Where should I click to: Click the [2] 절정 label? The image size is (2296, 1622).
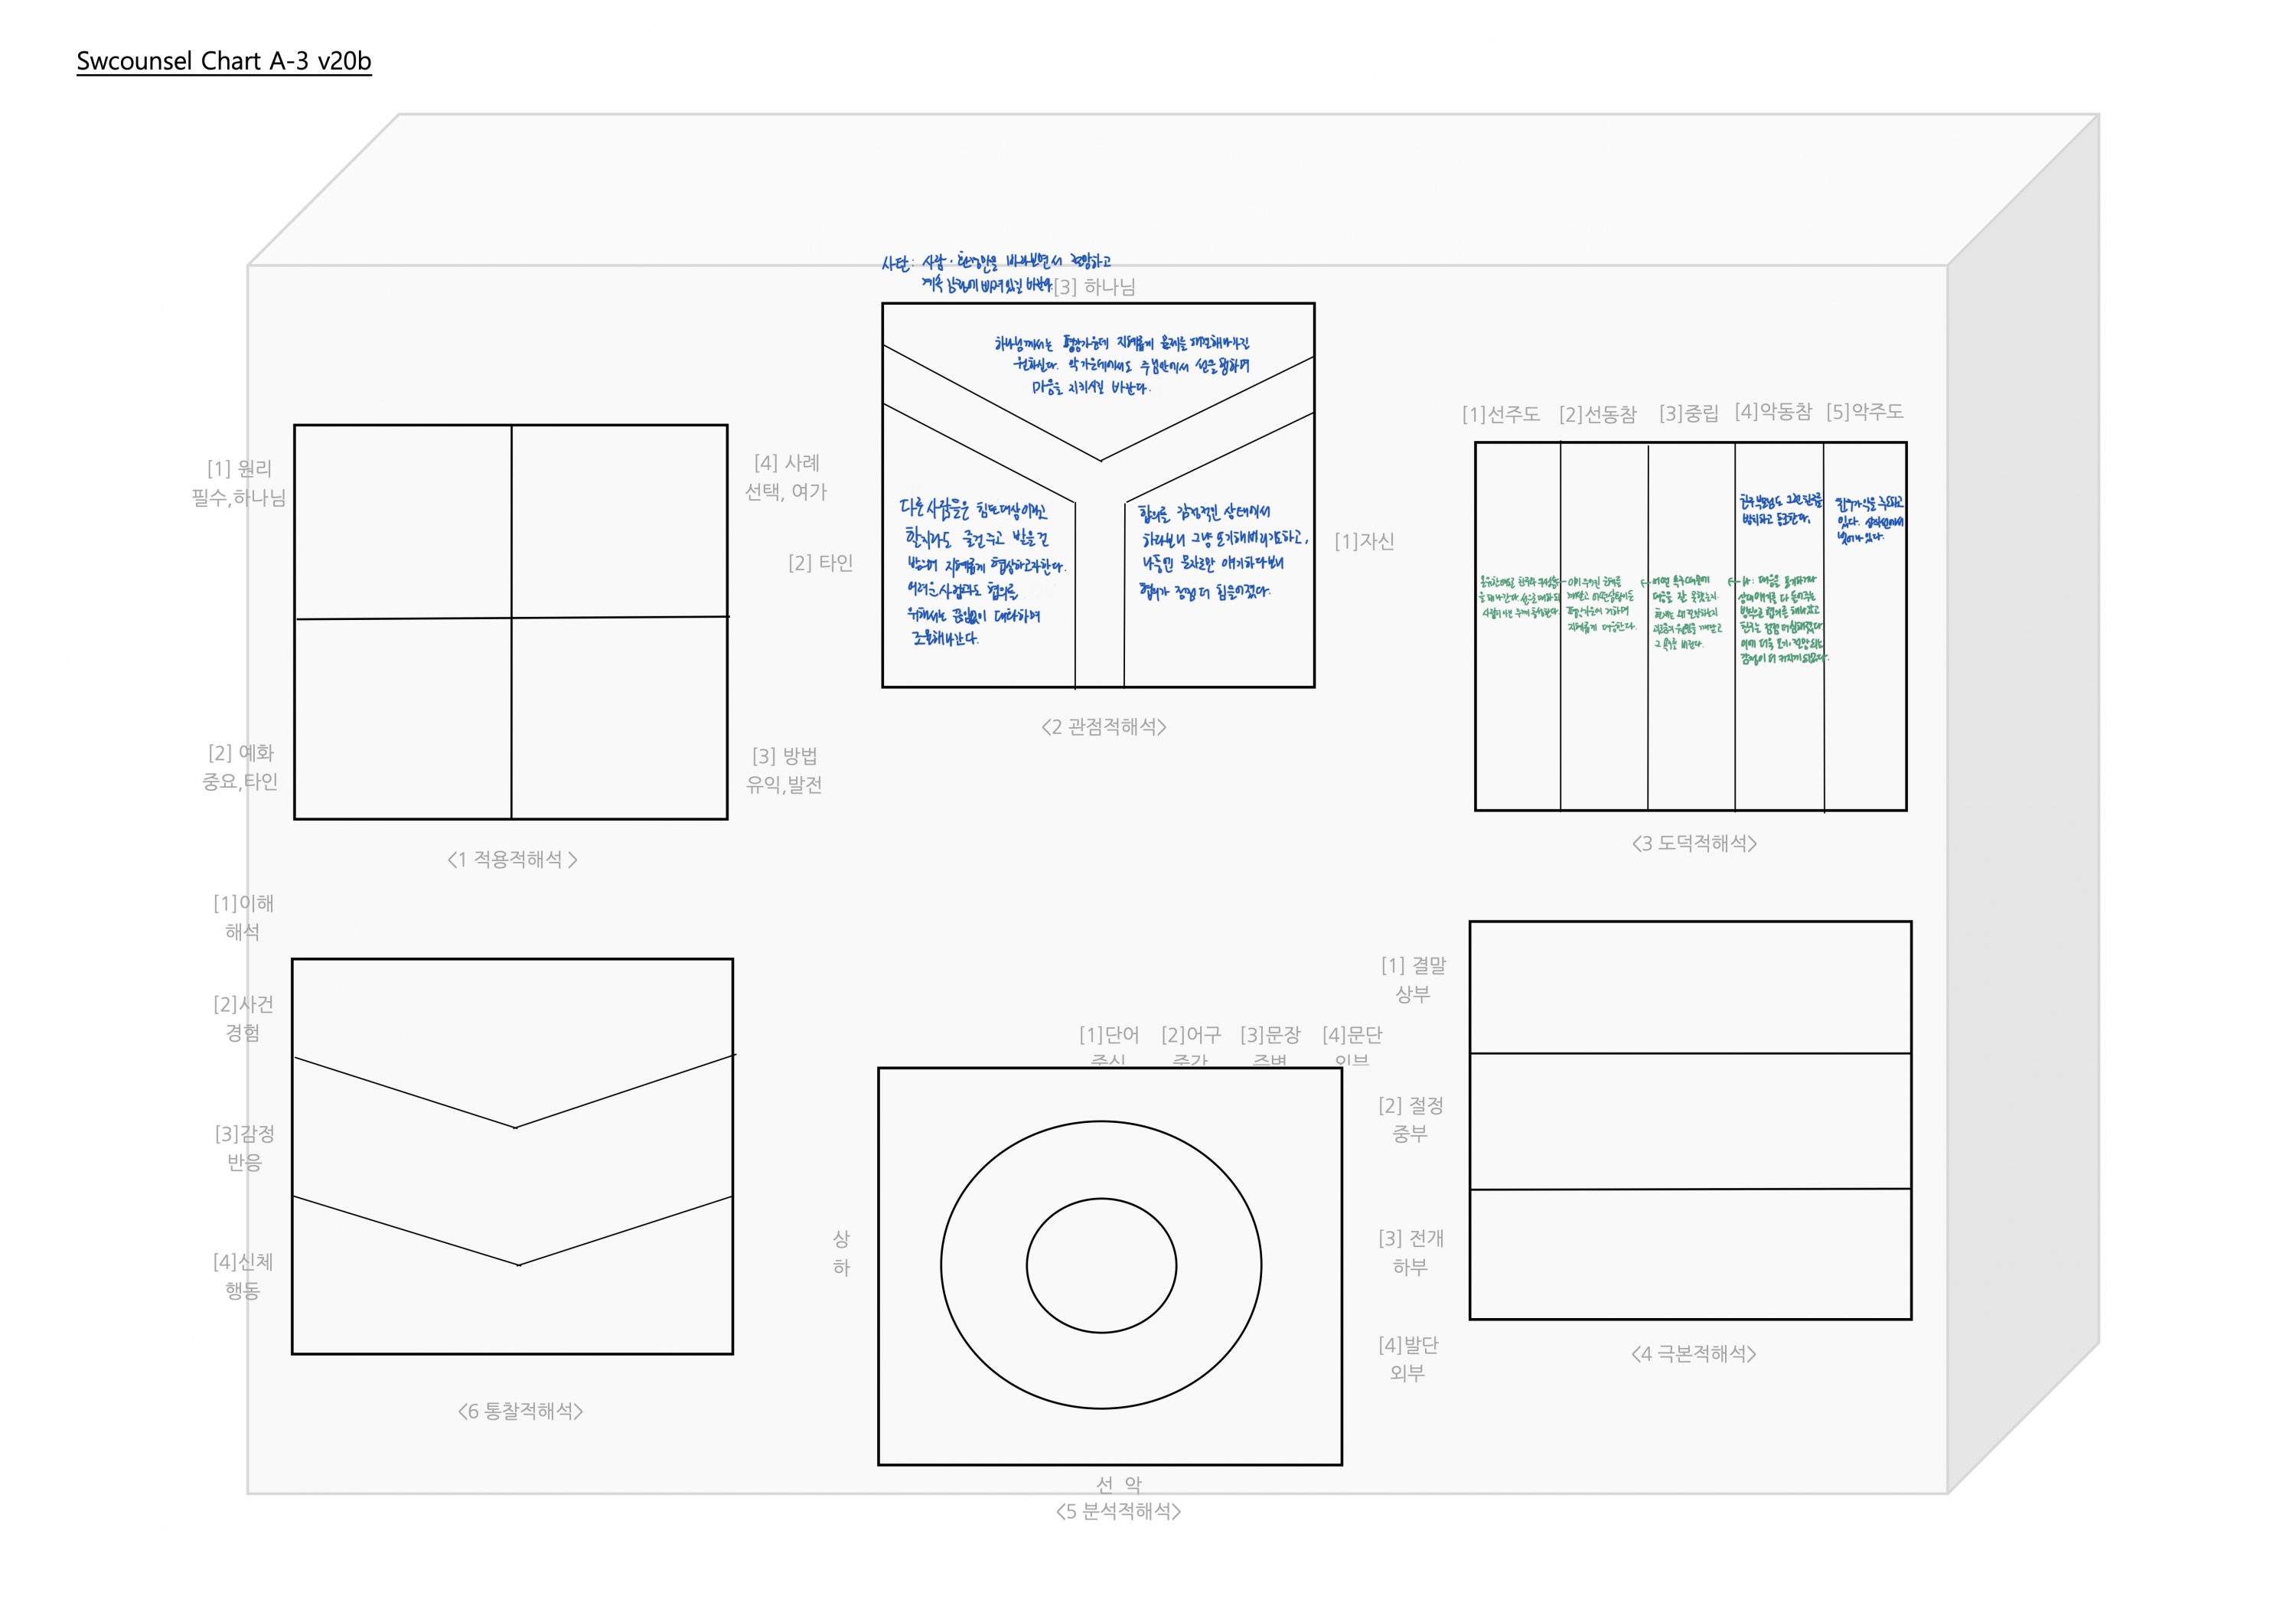(1410, 1105)
